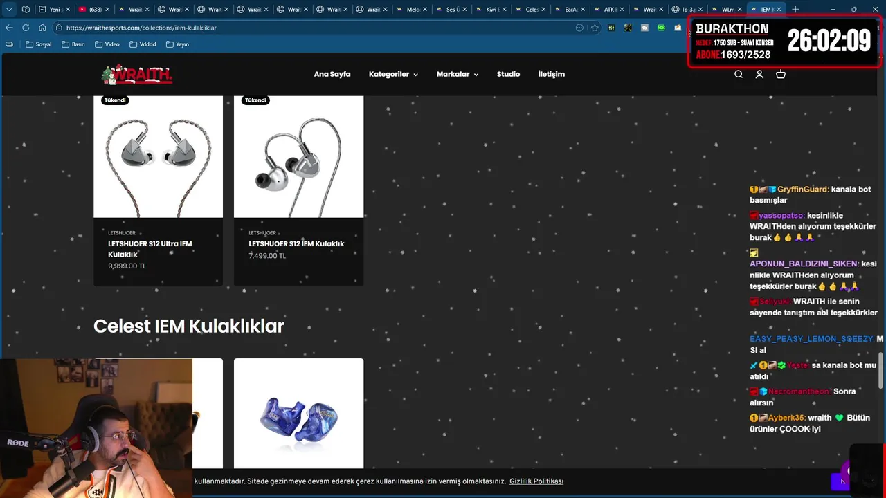Open the Wraith logo home link
Screen dimensions: 886x498
point(136,74)
